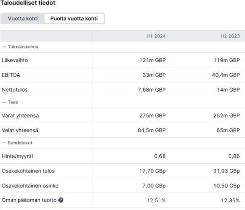Select the Hinta/myynti row label

tap(17, 156)
